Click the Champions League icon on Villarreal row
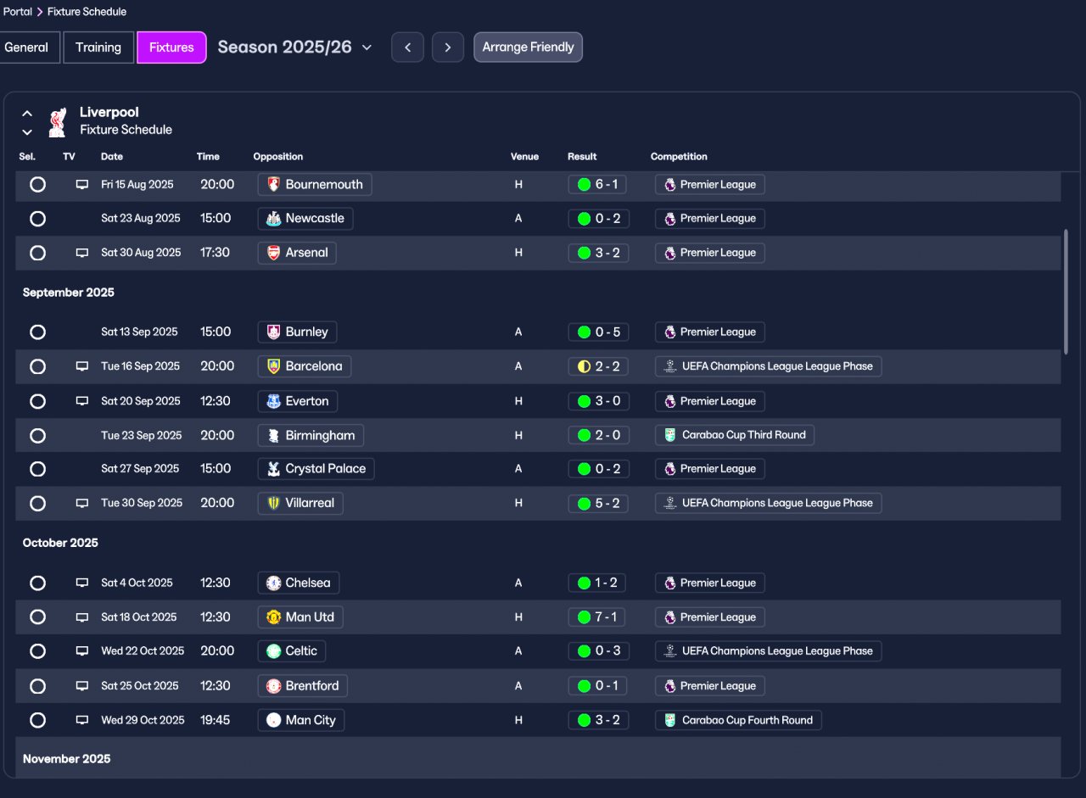 pos(670,503)
